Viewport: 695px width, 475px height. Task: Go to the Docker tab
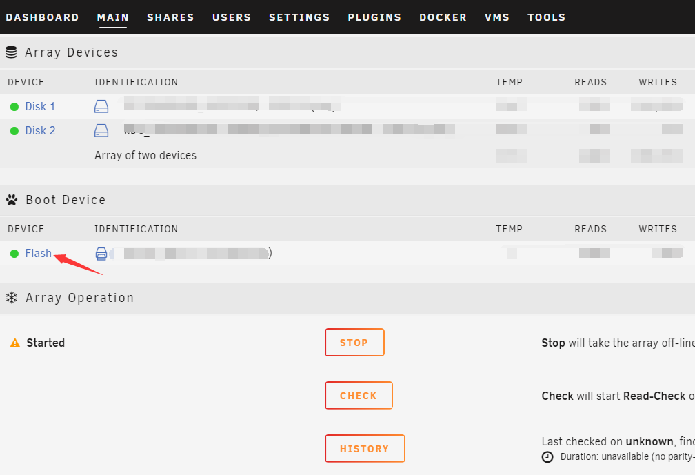pos(443,17)
